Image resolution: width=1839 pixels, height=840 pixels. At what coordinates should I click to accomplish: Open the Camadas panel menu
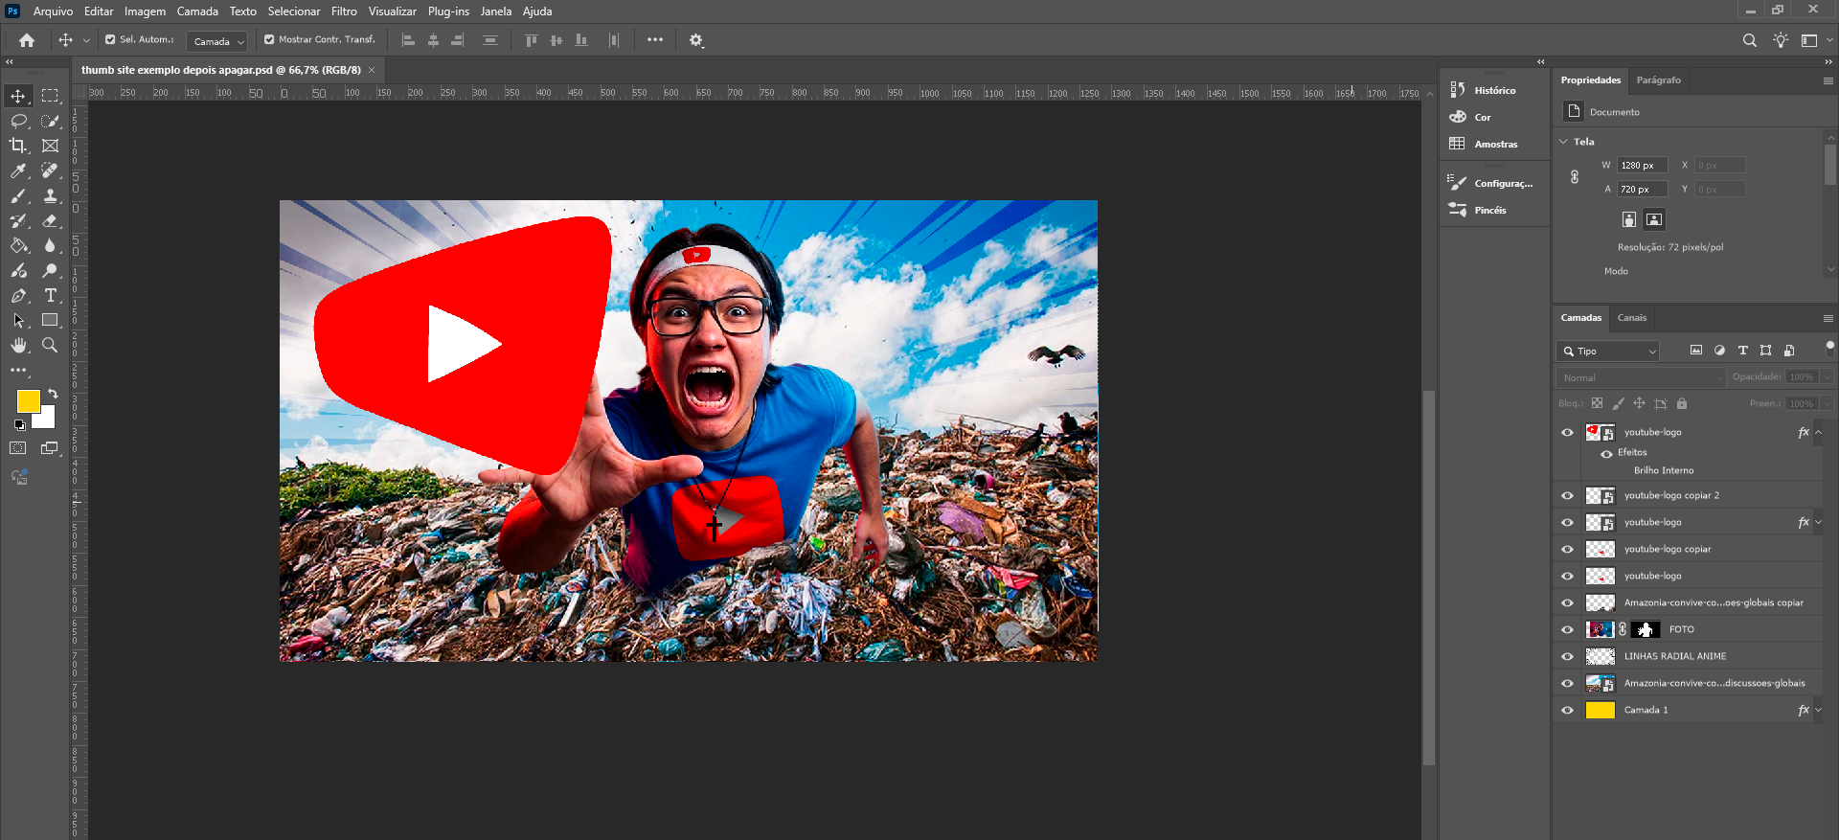(x=1828, y=318)
